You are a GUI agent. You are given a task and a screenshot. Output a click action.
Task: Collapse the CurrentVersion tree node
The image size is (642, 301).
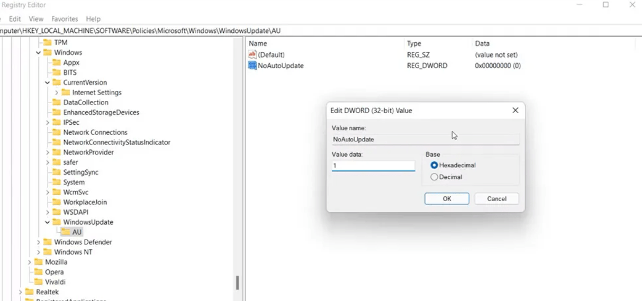click(48, 83)
